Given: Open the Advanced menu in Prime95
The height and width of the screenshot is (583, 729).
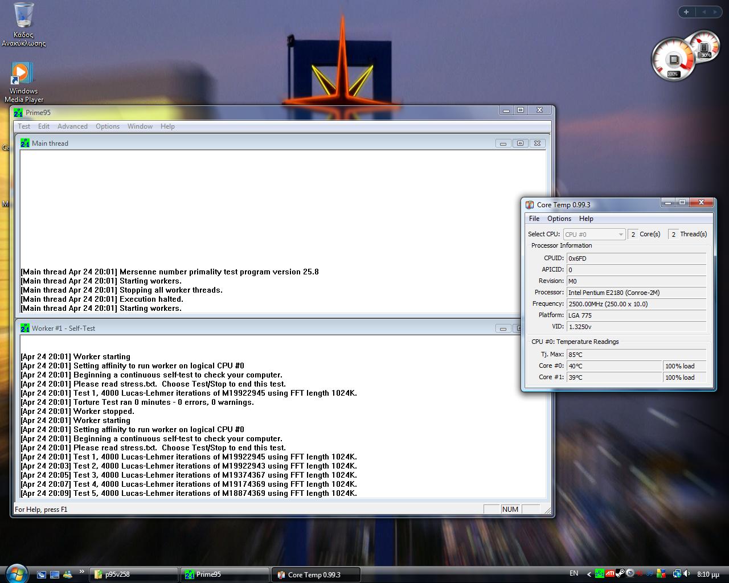Looking at the screenshot, I should [x=72, y=126].
